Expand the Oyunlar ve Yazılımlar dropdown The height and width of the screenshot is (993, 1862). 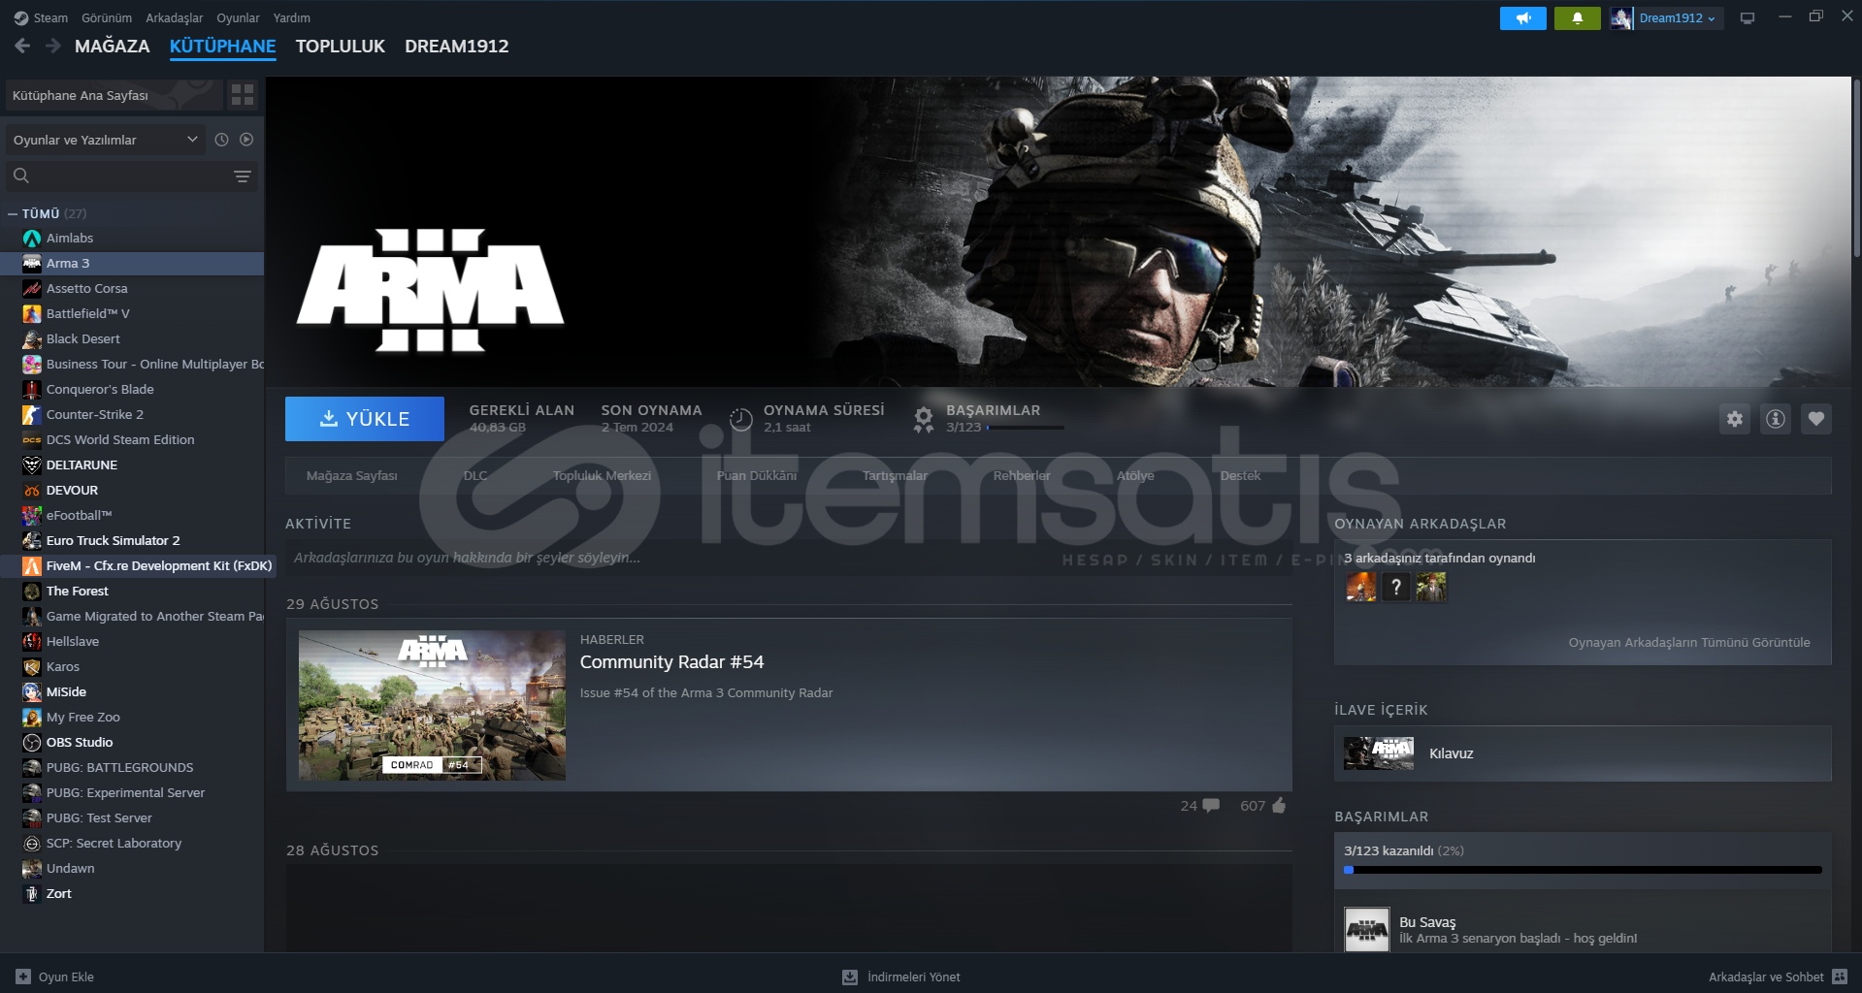[106, 140]
